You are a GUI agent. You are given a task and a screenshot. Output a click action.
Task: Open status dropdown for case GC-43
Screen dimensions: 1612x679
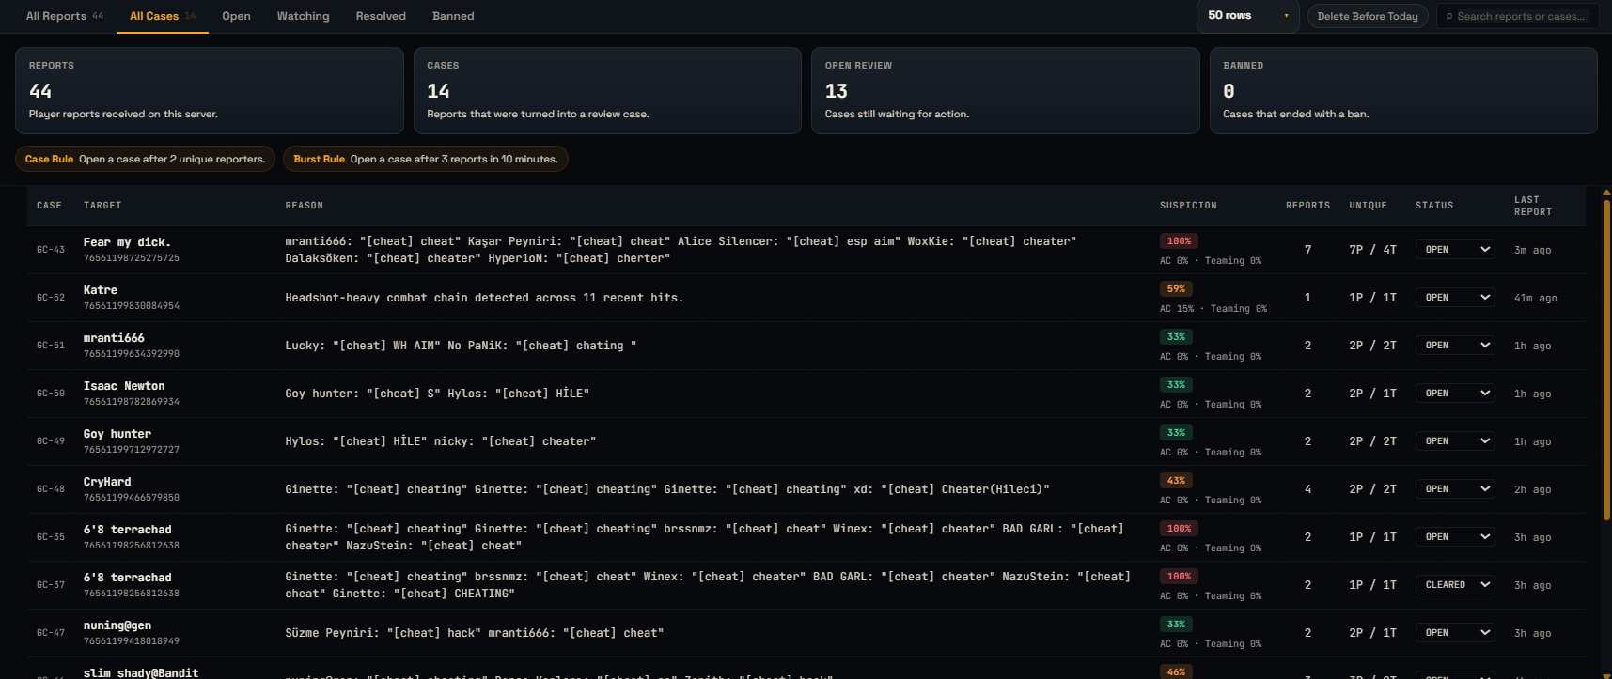1455,250
